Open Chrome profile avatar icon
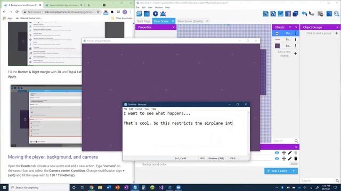The image size is (341, 191). pyautogui.click(x=125, y=12)
